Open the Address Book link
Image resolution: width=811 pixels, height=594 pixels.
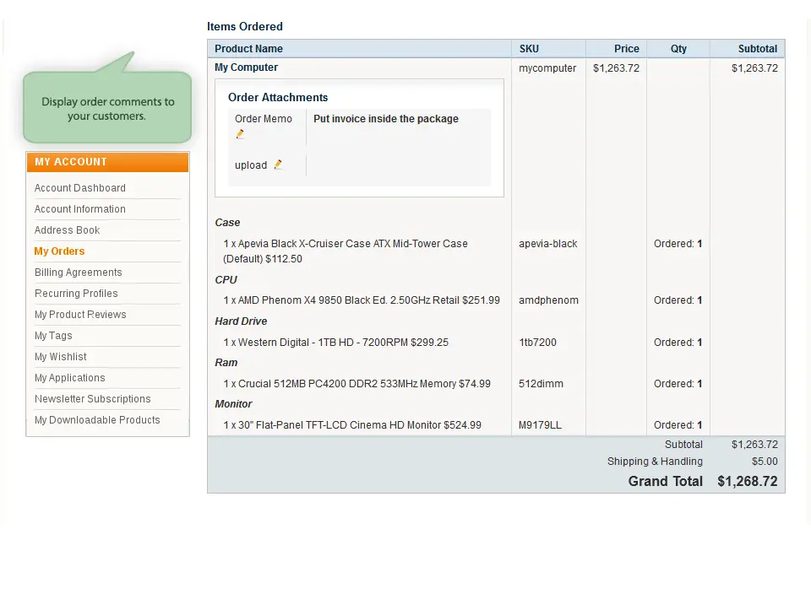point(68,230)
